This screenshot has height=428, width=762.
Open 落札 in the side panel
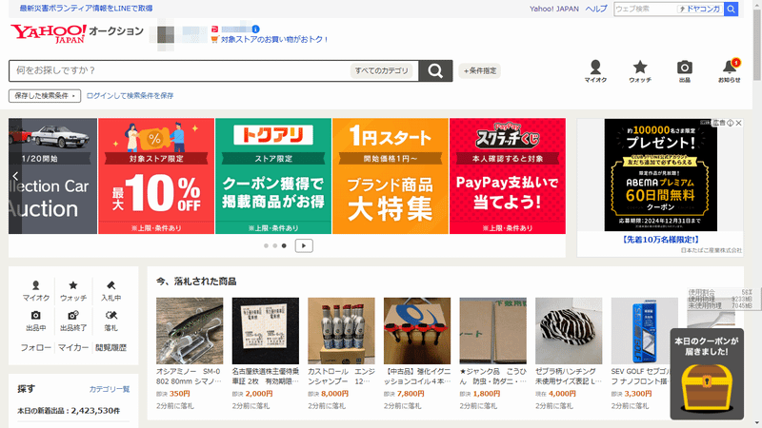tap(110, 321)
